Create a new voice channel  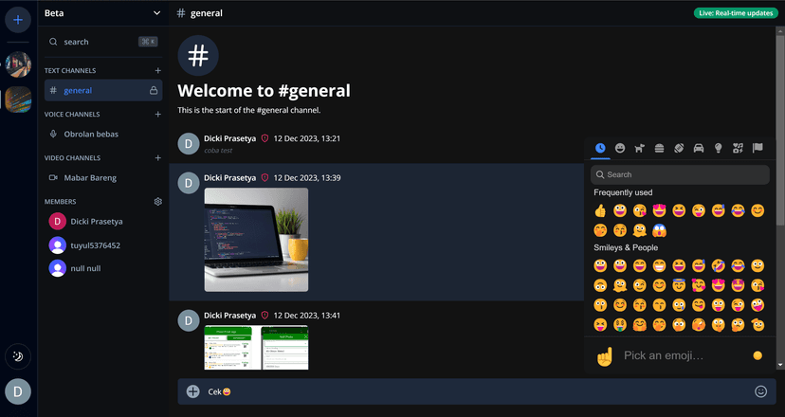click(x=157, y=114)
